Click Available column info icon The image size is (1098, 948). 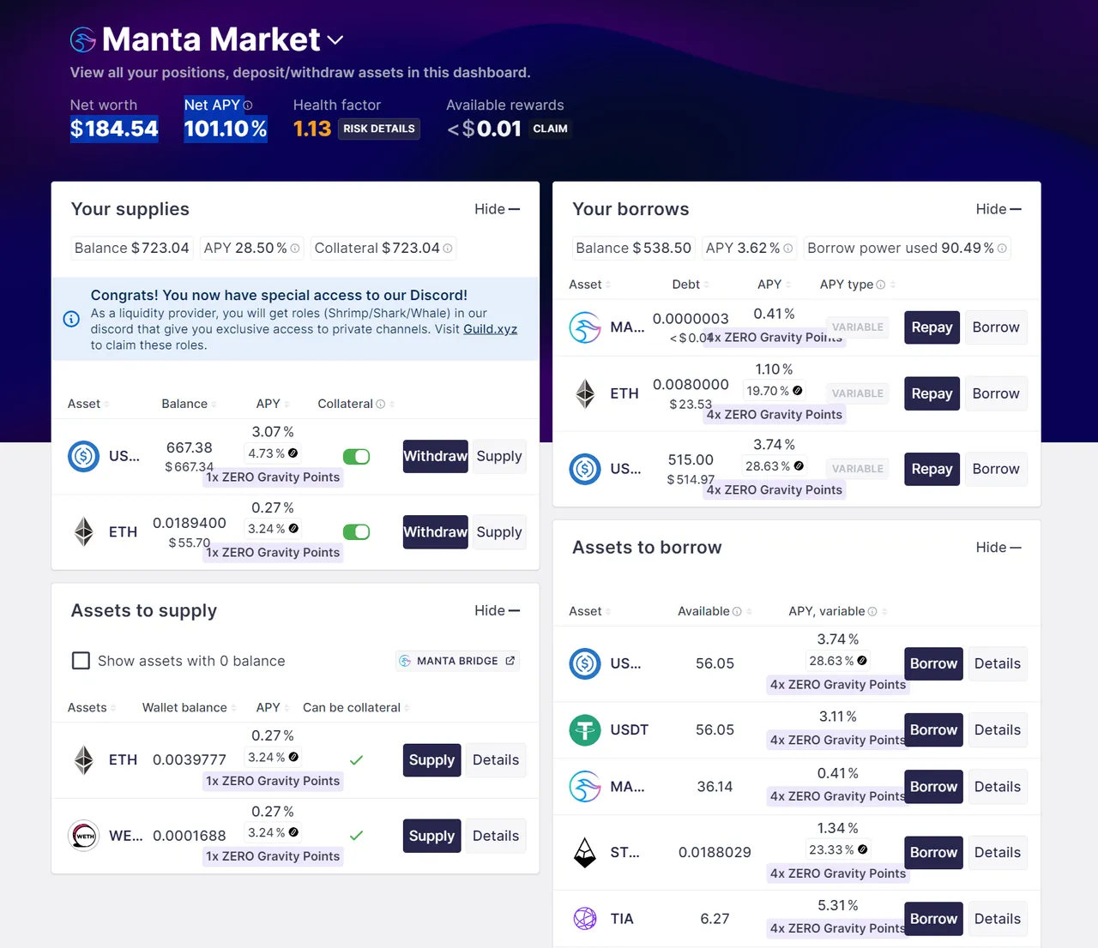click(737, 611)
